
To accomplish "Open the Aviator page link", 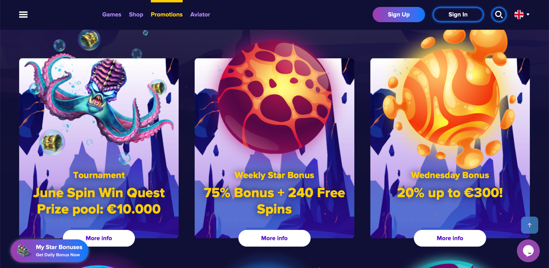I will click(200, 15).
